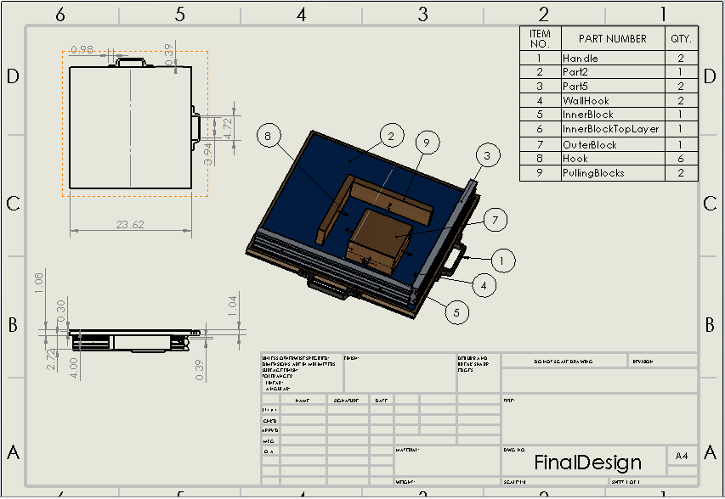Screen dimensions: 725x499
Task: Select the WallHook entry in the table
Action: (x=613, y=101)
